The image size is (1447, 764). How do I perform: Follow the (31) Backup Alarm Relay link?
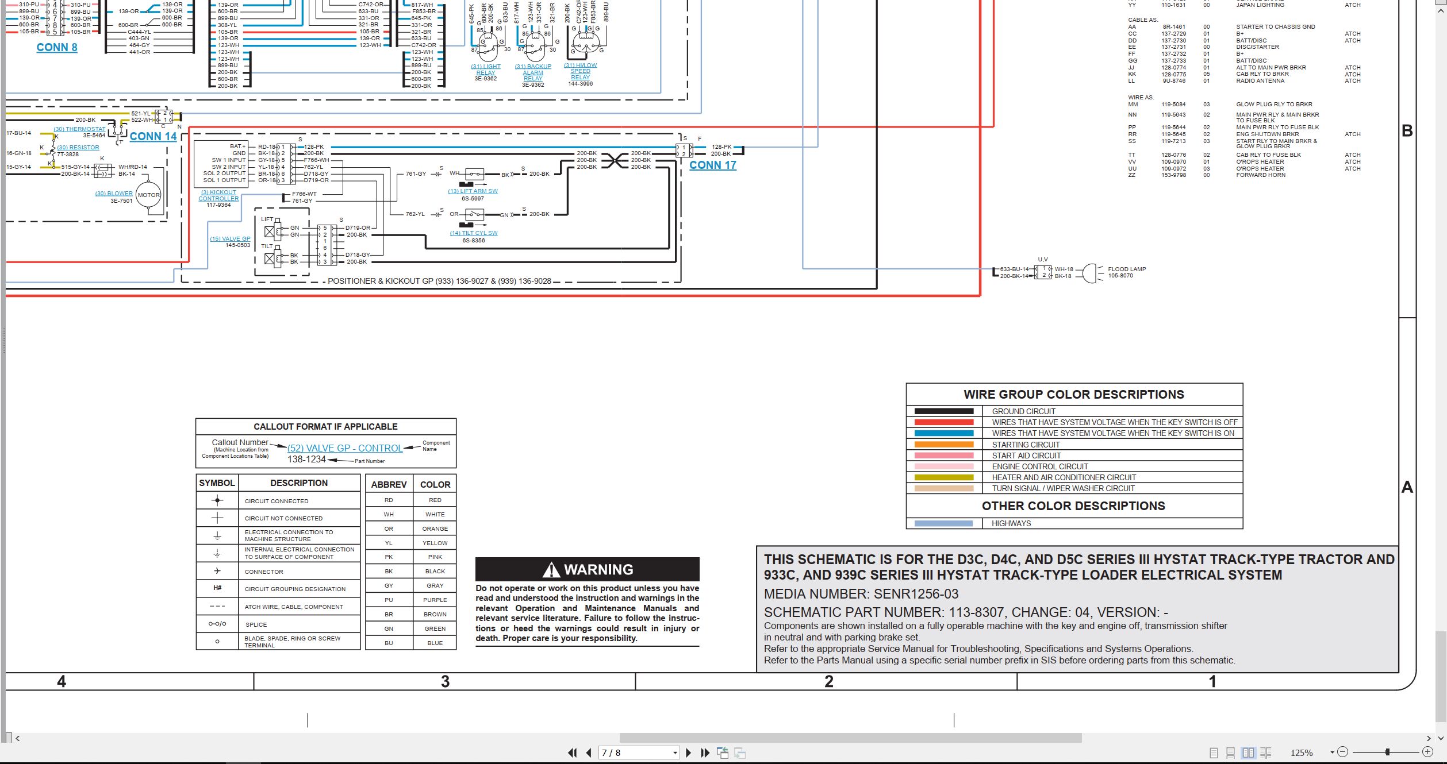(533, 72)
